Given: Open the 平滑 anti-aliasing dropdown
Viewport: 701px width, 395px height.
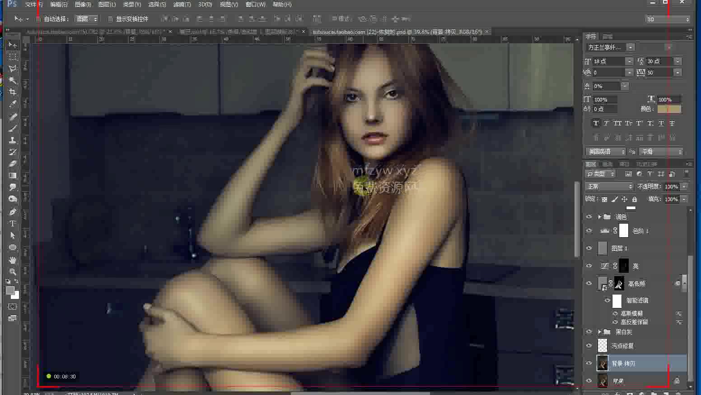Looking at the screenshot, I should [661, 152].
